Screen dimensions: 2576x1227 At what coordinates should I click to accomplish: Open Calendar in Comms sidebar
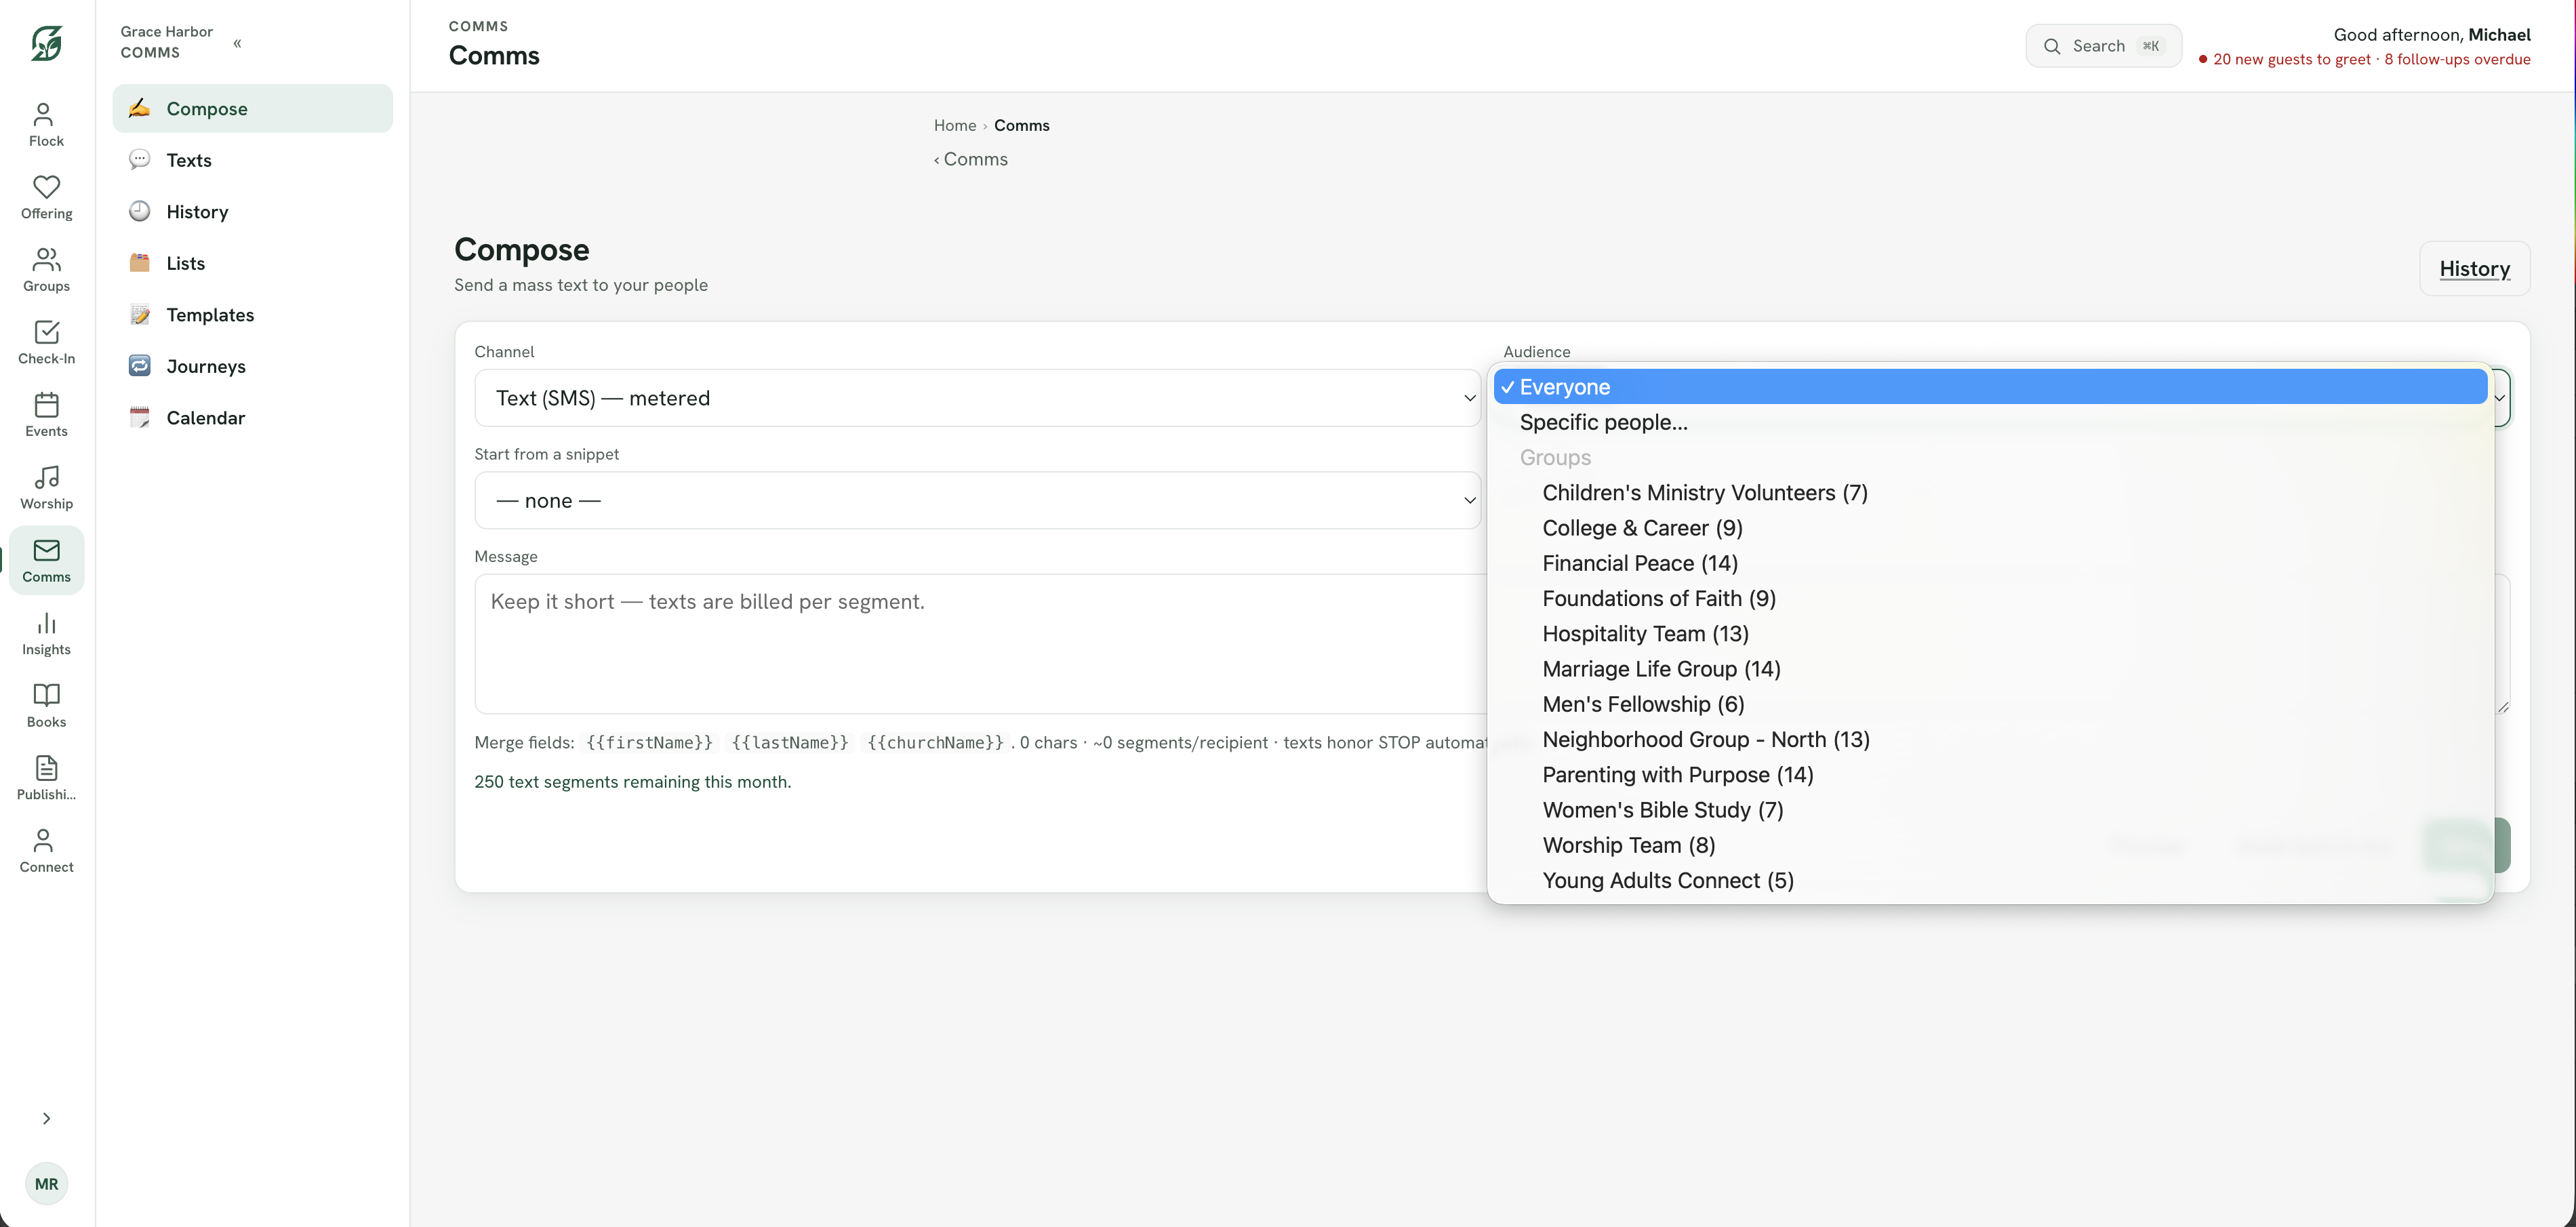pos(252,417)
